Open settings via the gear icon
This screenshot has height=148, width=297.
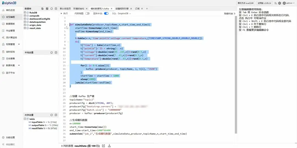(x=280, y=3)
